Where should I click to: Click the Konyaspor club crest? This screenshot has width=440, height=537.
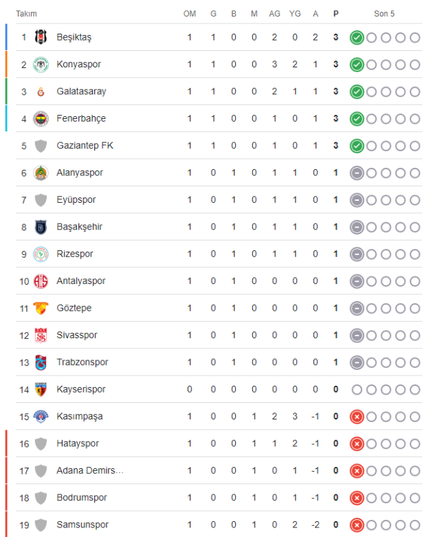pos(41,65)
